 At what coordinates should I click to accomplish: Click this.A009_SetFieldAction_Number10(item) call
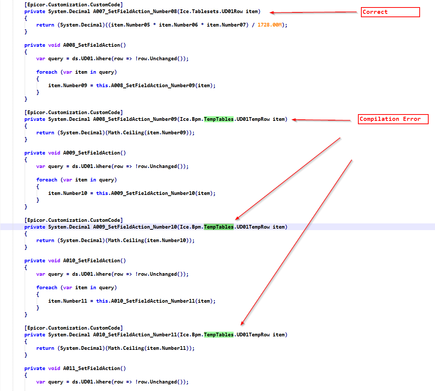click(154, 193)
